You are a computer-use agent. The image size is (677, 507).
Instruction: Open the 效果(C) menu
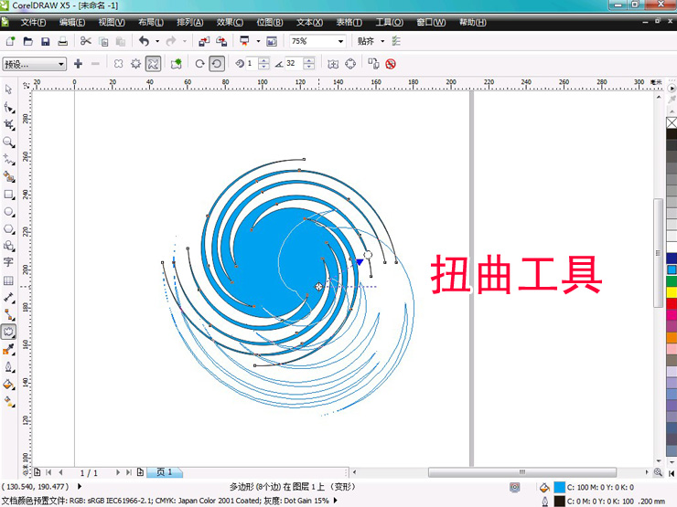click(230, 22)
